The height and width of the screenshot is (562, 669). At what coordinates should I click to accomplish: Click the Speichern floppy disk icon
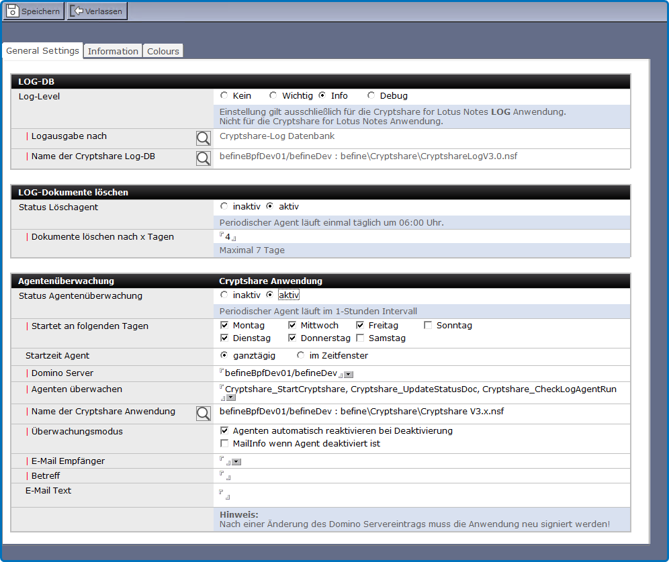[12, 11]
